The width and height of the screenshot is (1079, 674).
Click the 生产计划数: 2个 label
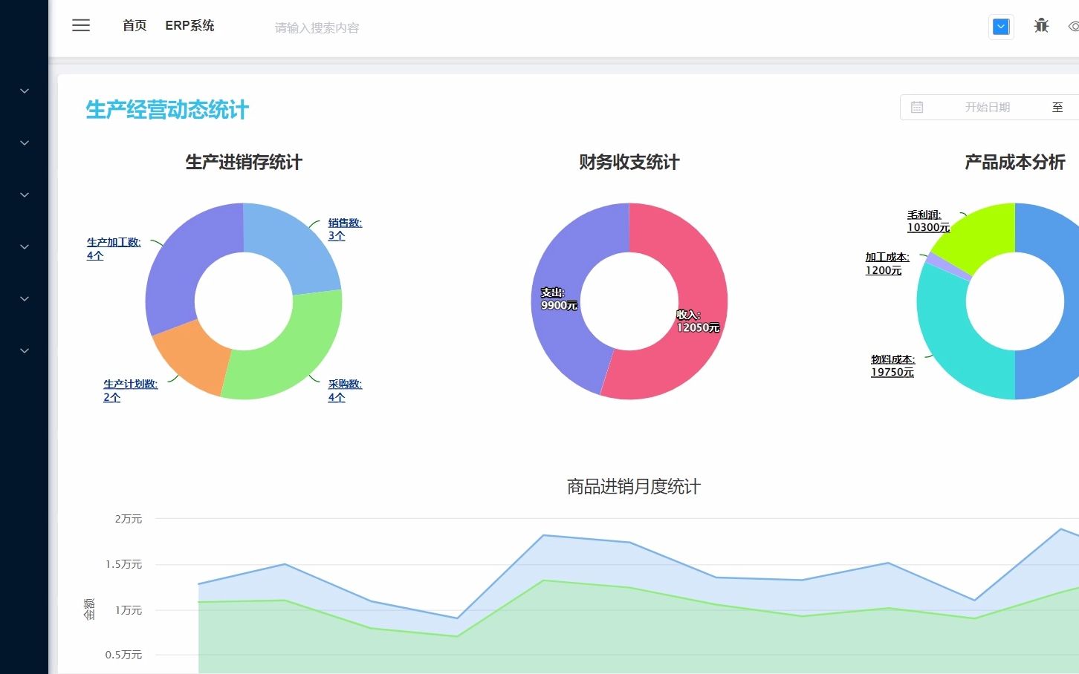130,390
